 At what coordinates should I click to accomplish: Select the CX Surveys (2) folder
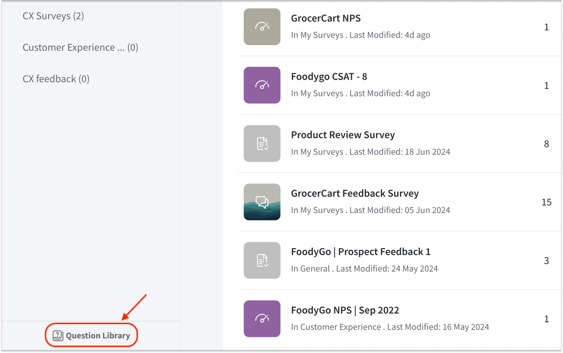[53, 16]
